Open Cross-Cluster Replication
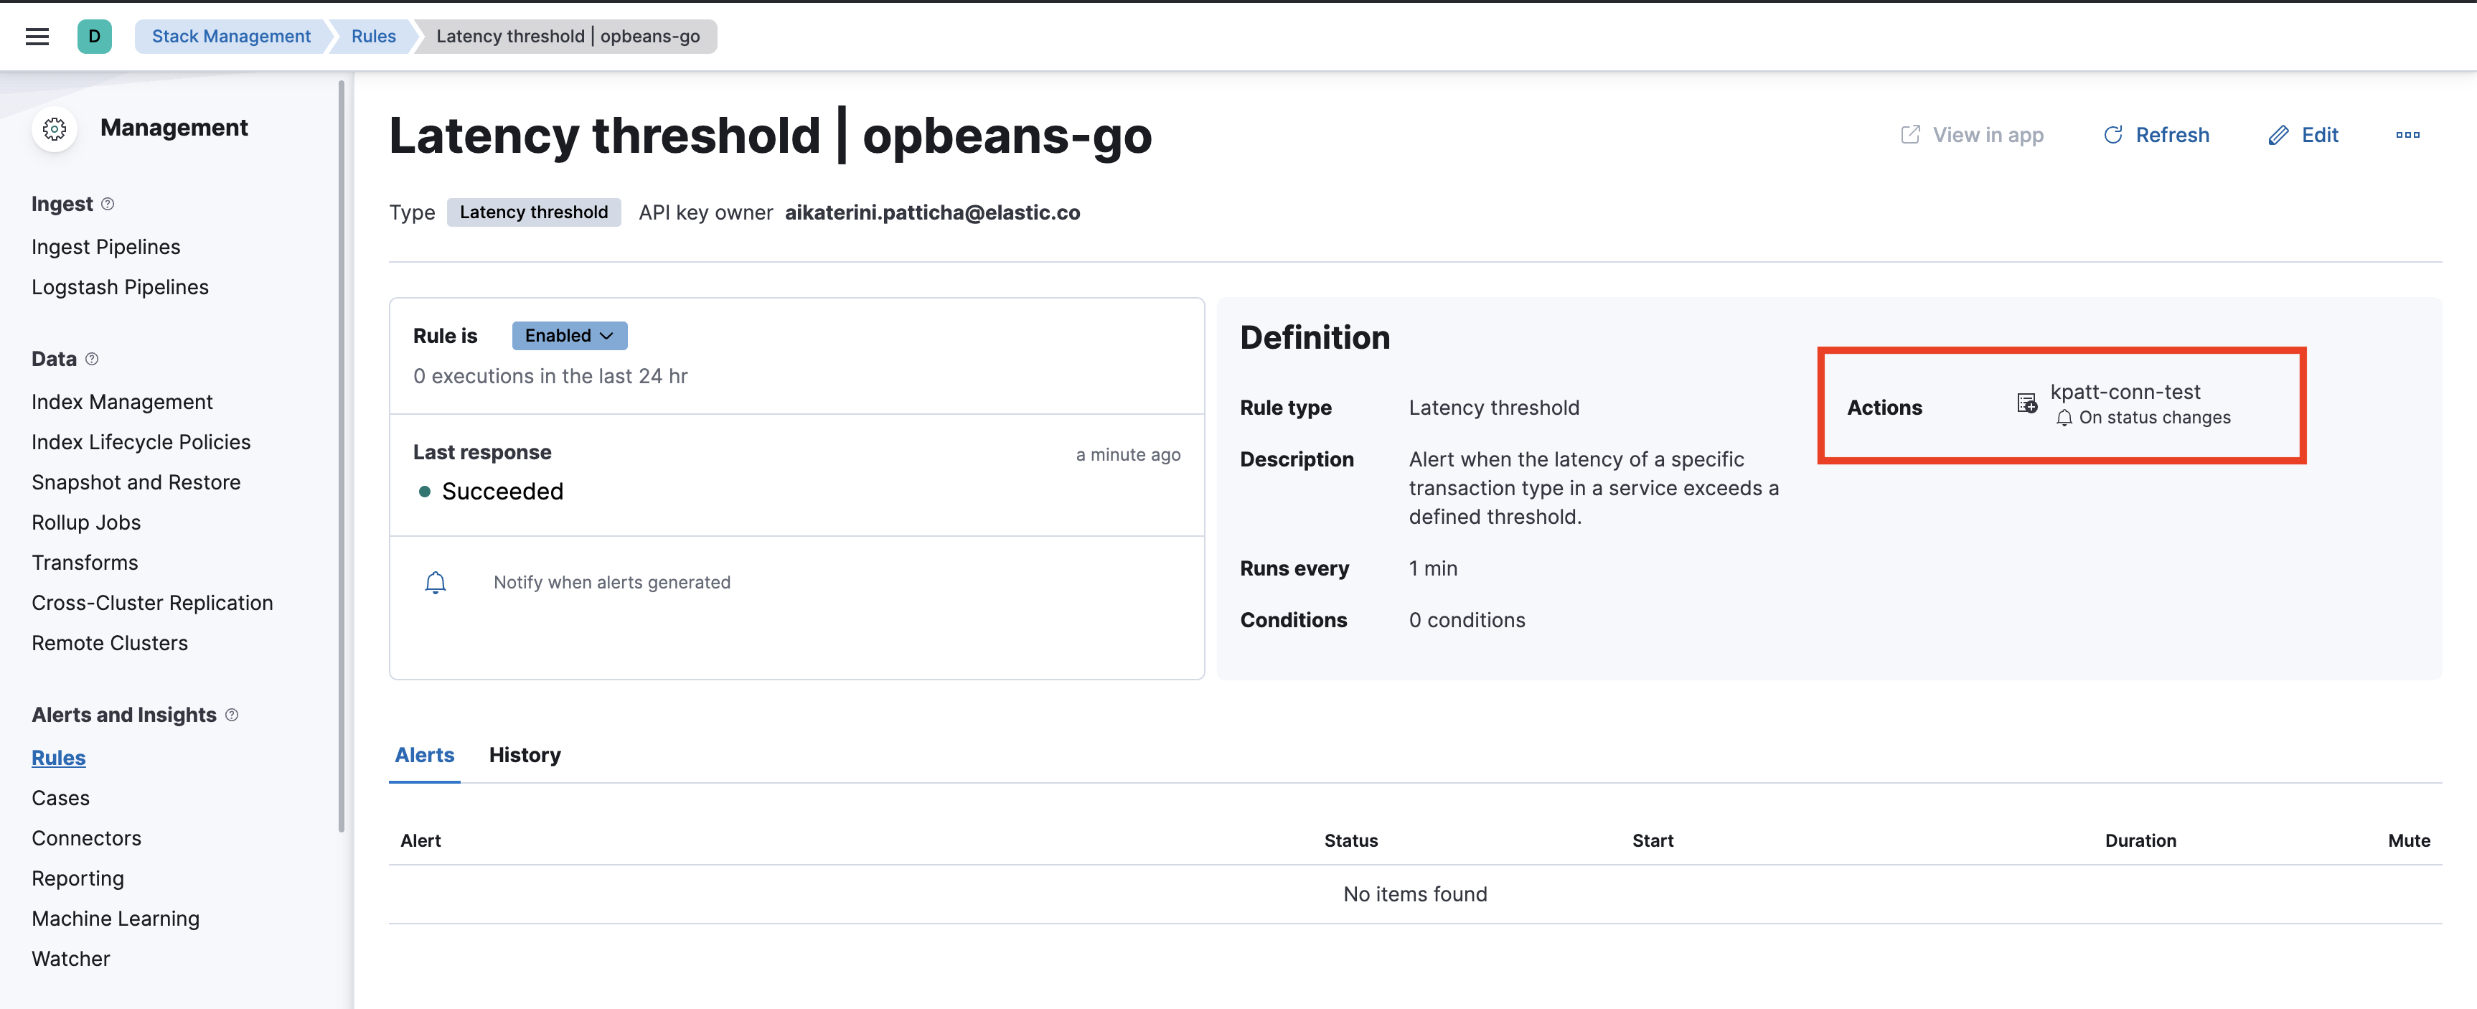Viewport: 2477px width, 1009px height. tap(153, 603)
